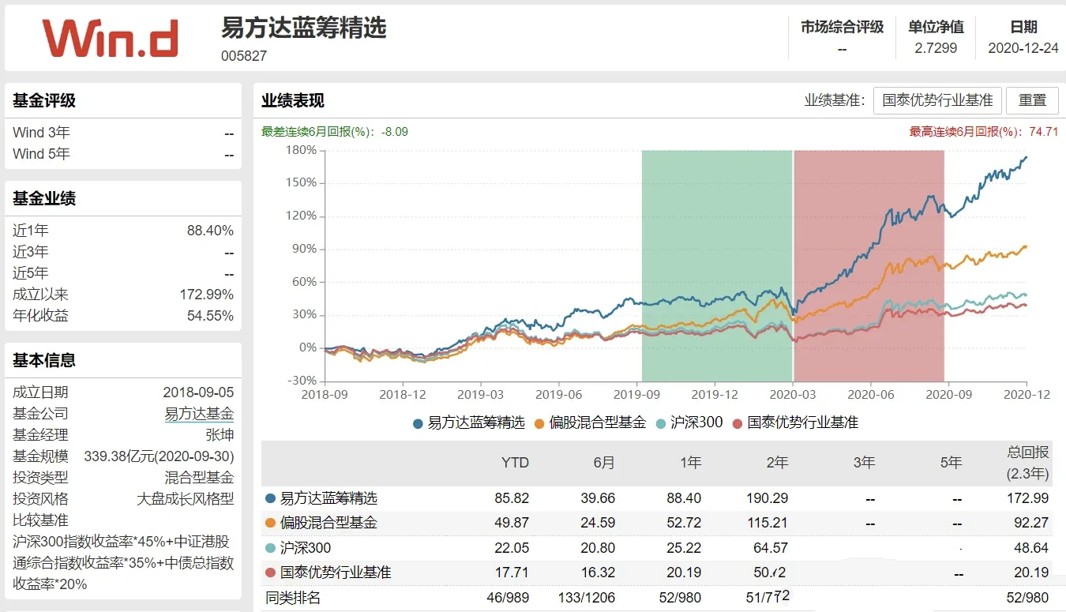Click the 重置 reset button
Viewport: 1066px width, 612px height.
click(1032, 100)
